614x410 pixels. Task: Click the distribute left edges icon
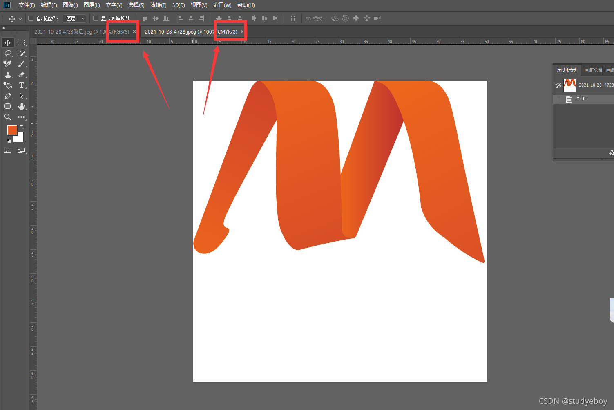[254, 18]
